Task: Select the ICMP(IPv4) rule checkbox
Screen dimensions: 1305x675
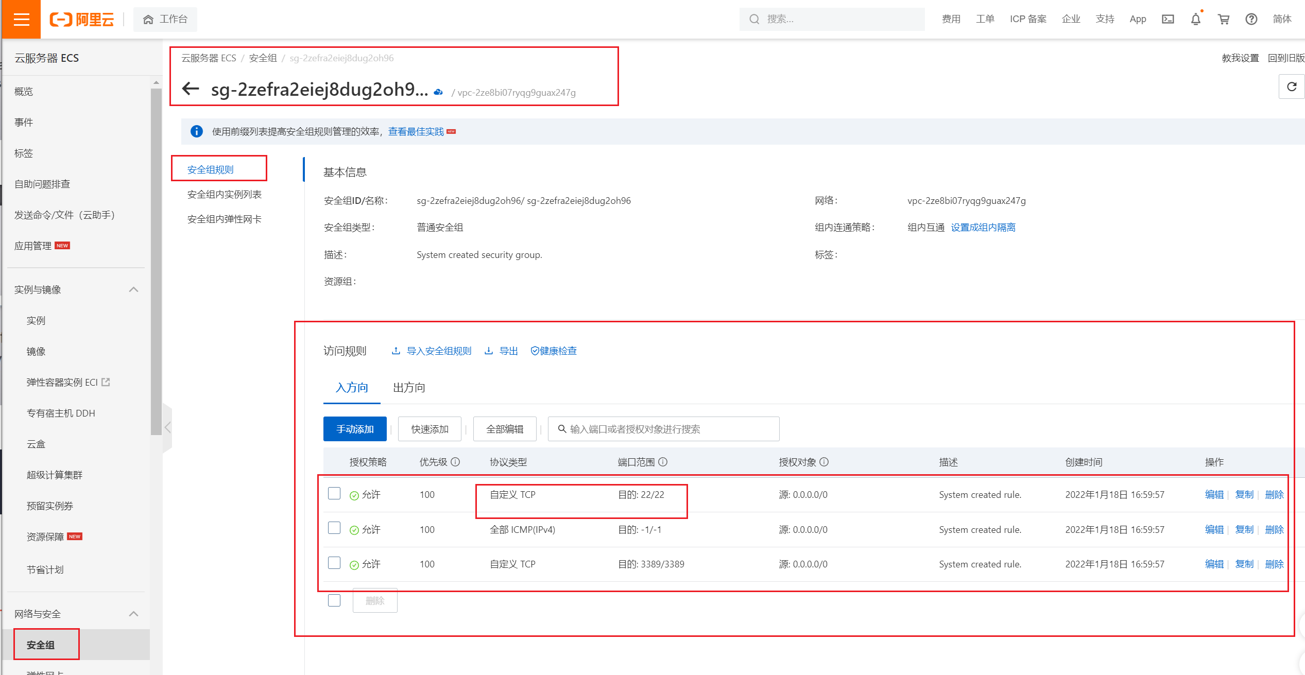Action: (334, 528)
